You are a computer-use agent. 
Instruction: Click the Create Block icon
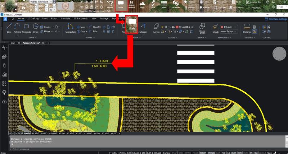[x=202, y=29]
